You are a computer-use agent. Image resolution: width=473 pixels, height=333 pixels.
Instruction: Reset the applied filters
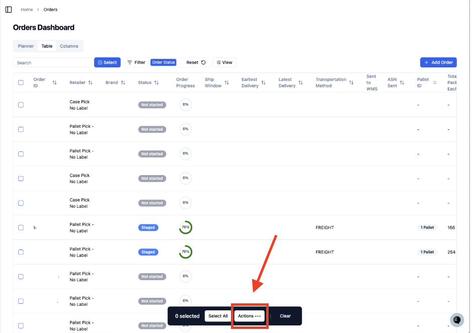click(x=196, y=62)
